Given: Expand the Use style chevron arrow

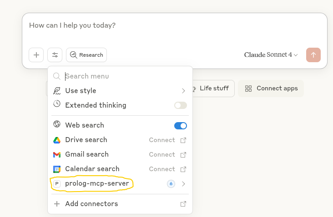Looking at the screenshot, I should 183,91.
